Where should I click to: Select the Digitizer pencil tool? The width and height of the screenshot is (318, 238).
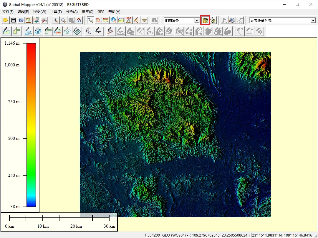(137, 20)
